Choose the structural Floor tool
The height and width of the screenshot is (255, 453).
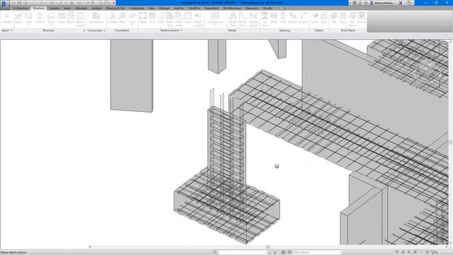click(51, 18)
